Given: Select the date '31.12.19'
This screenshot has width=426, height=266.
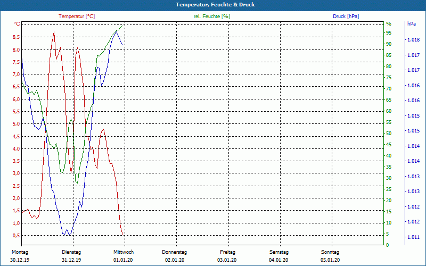Looking at the screenshot, I should [x=71, y=260].
